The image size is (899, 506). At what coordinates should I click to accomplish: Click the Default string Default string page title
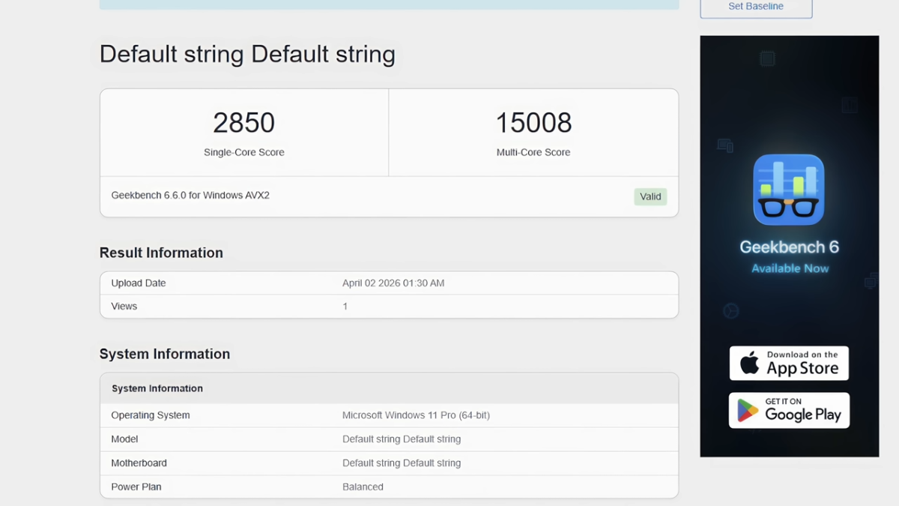point(247,54)
